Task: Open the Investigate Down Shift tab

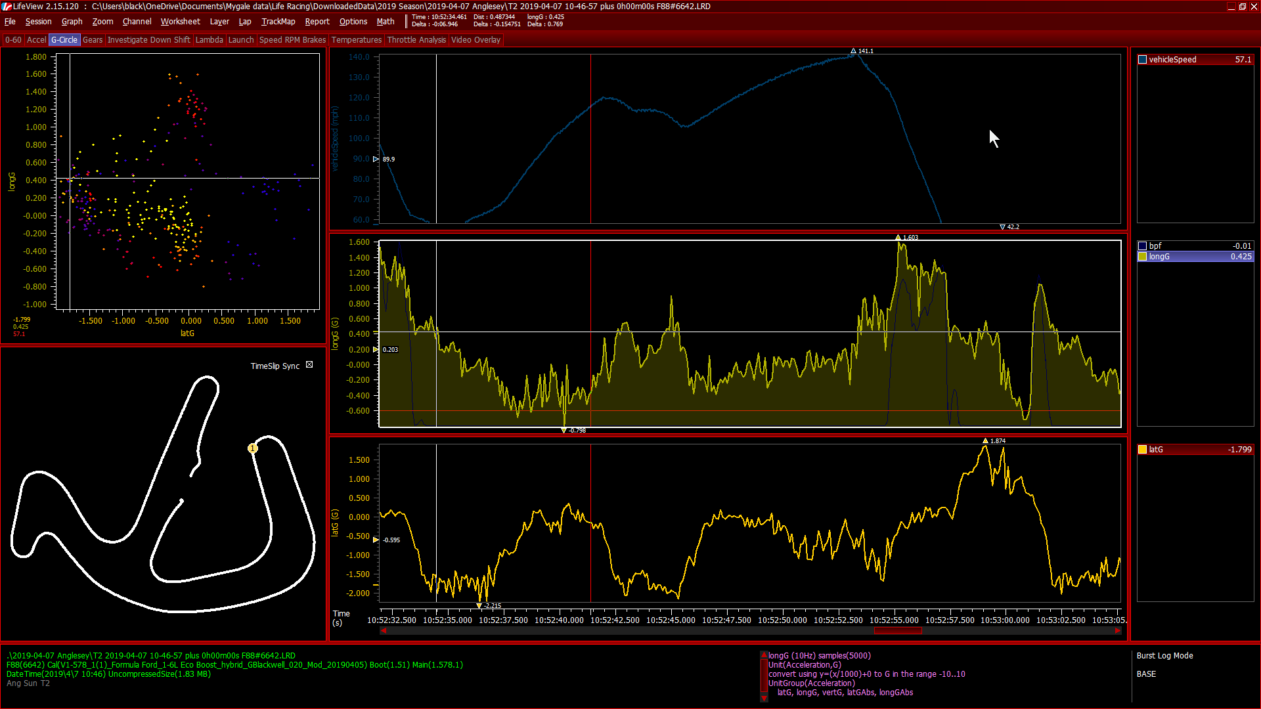Action: pos(148,40)
